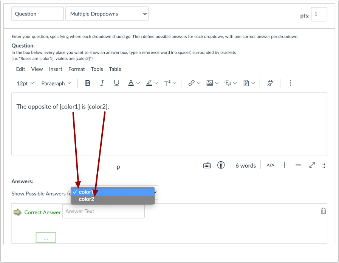Viewport: 339px width, 263px height.
Task: Open the Insert Link icon
Action: [192, 83]
